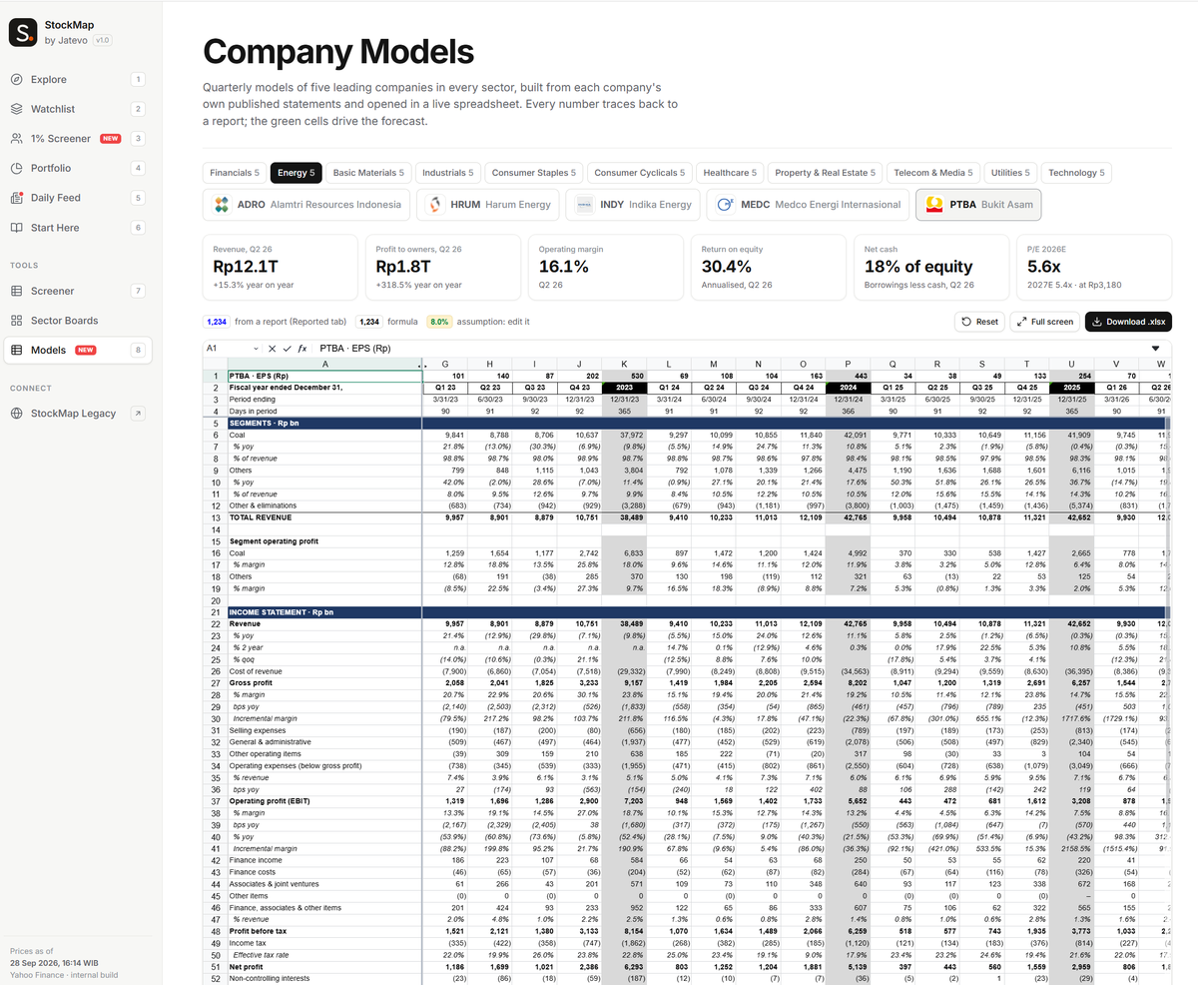Open Start Here via its book icon
This screenshot has height=985, width=1198.
pyautogui.click(x=16, y=228)
